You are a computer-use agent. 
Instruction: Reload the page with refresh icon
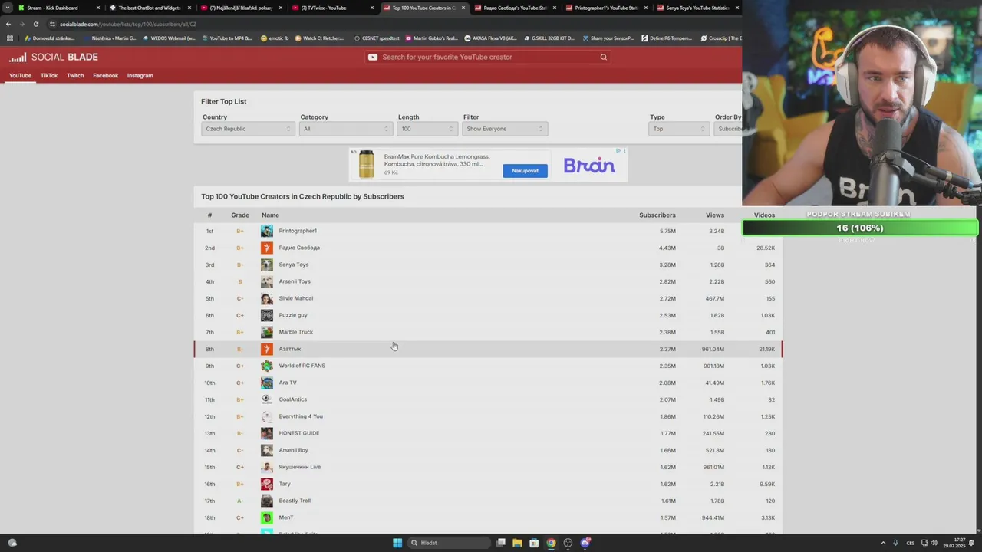tap(35, 24)
